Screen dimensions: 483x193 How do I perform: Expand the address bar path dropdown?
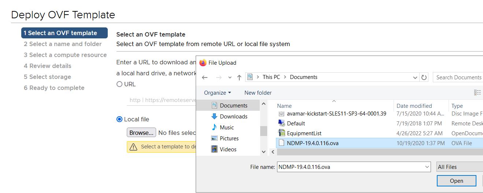click(415, 77)
